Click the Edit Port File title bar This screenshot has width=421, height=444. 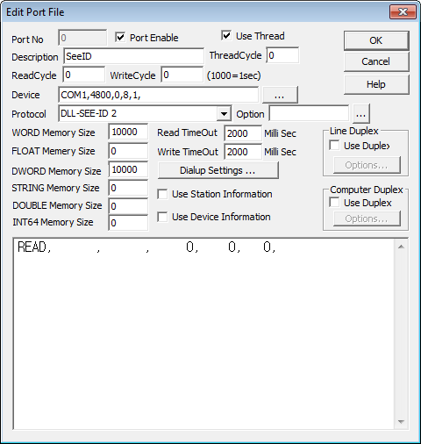coord(196,12)
